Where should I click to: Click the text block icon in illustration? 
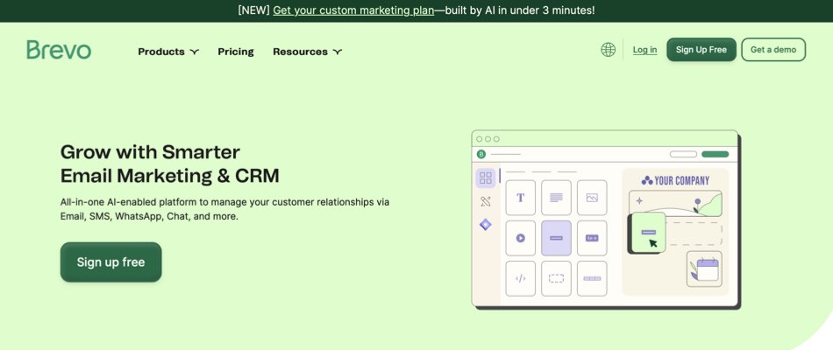click(x=520, y=198)
